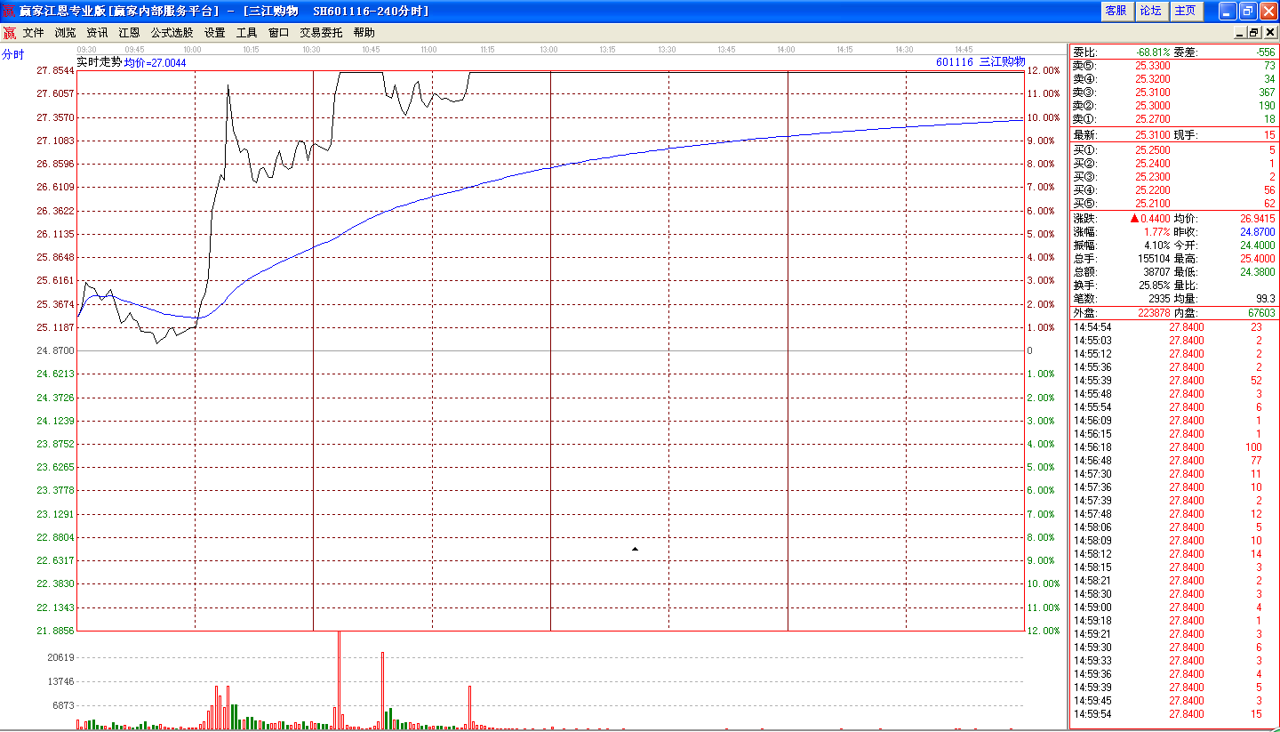The width and height of the screenshot is (1280, 732).
Task: Click the 最高 25.4000 value
Action: tap(1256, 259)
